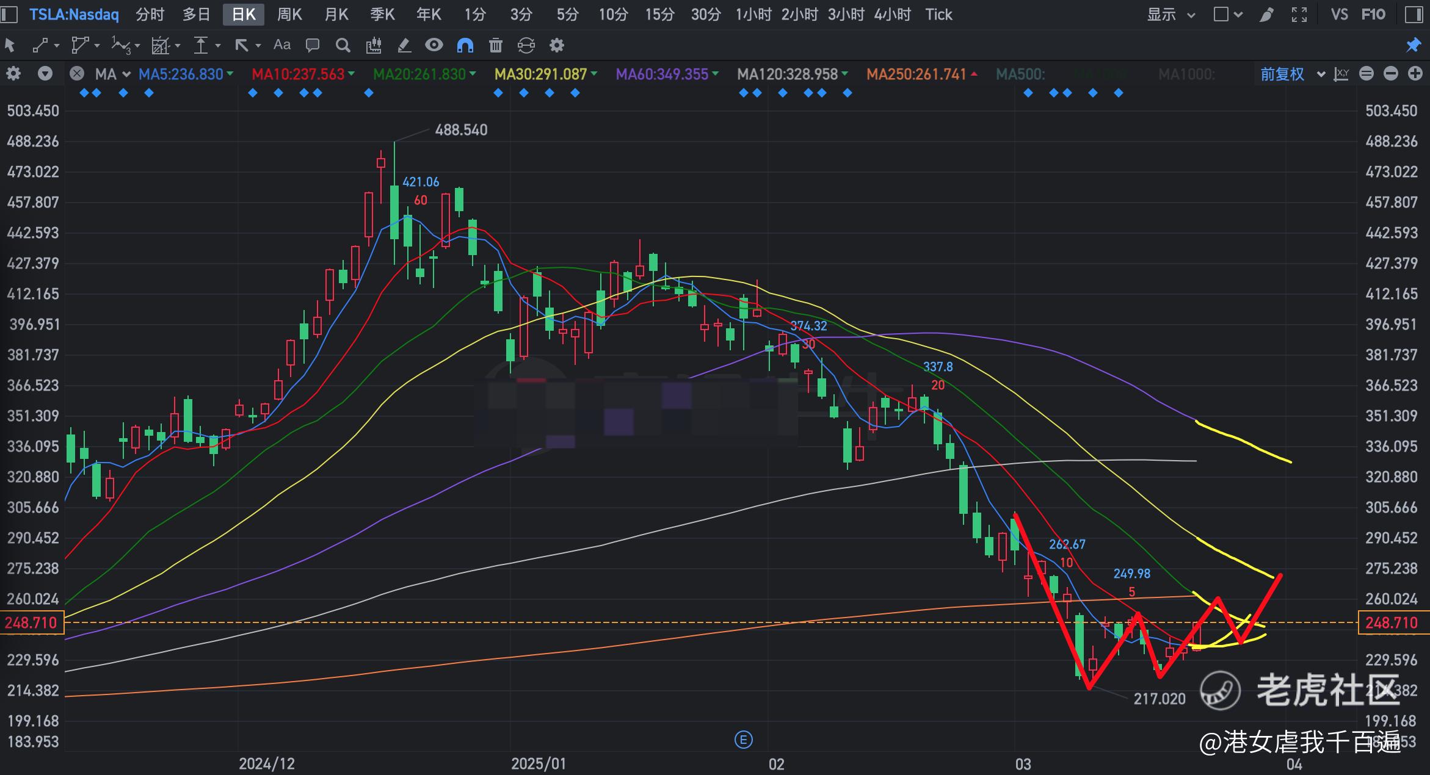Toggle drawings visibility with the eye icon
This screenshot has width=1430, height=775.
click(x=434, y=45)
